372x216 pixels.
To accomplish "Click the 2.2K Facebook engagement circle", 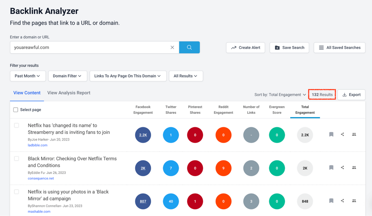I will [x=143, y=135].
